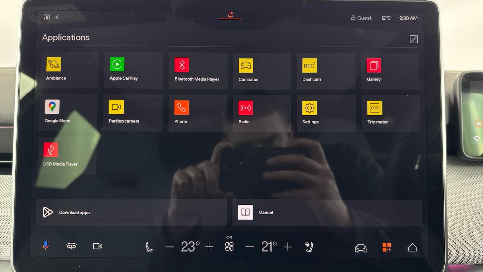Toggle the driver seat heating control

point(149,247)
